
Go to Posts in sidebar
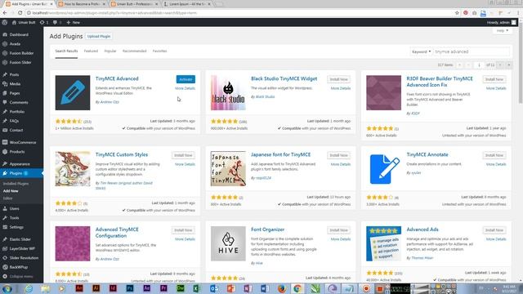coord(14,74)
